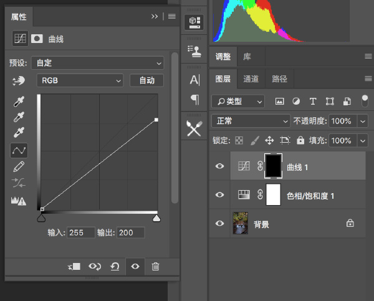Viewport: 374px width, 301px height.
Task: Hide the 色相/饱和度 1 layer
Action: click(x=219, y=195)
